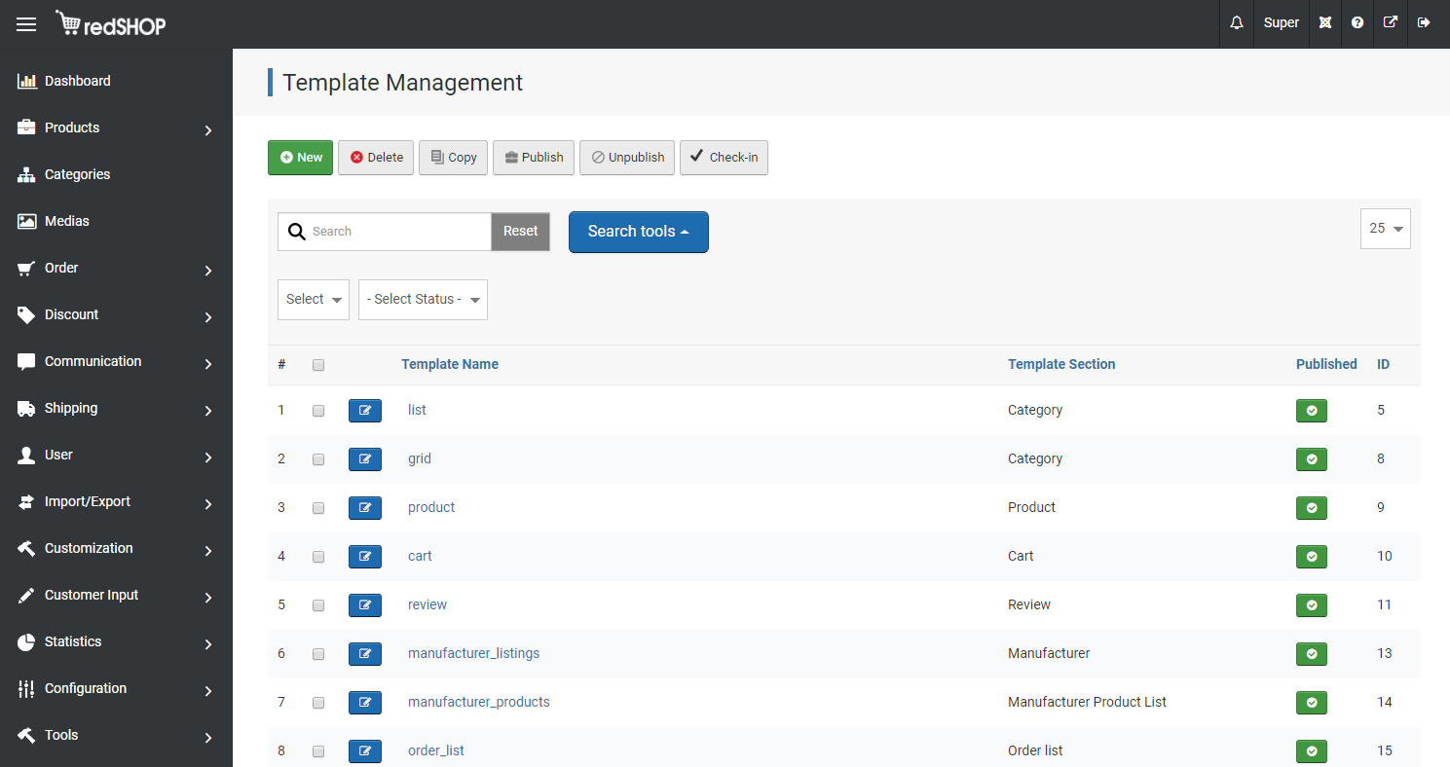Click the Check-in toolbar button
The width and height of the screenshot is (1450, 767).
pyautogui.click(x=724, y=158)
